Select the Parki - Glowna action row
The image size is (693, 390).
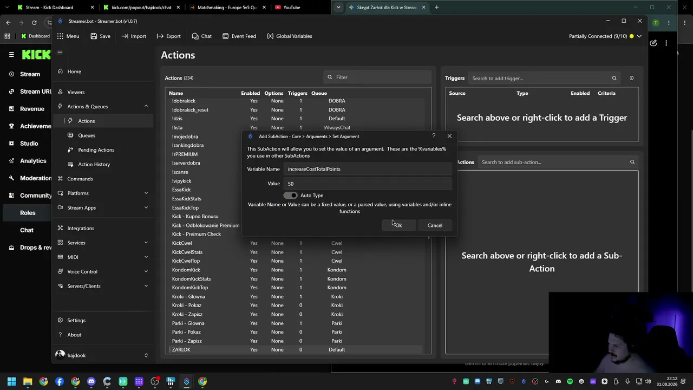(297, 323)
